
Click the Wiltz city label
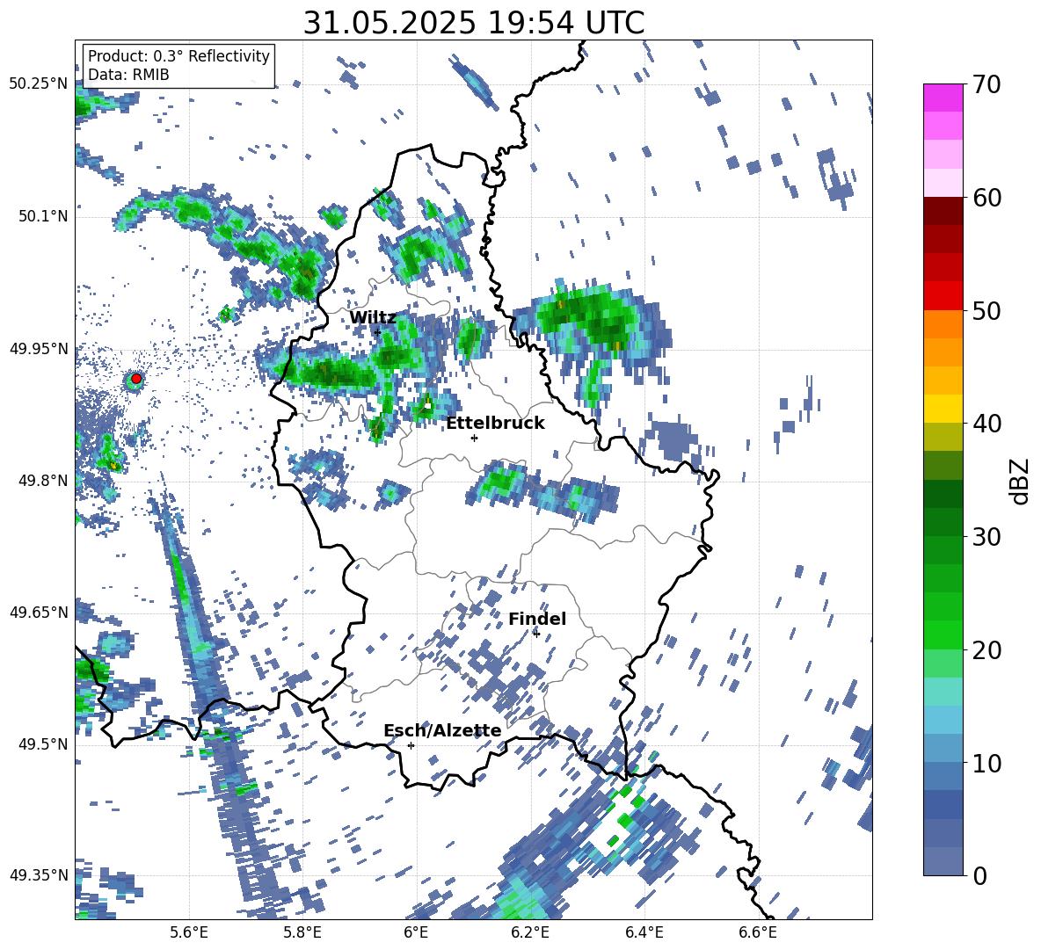click(x=373, y=318)
